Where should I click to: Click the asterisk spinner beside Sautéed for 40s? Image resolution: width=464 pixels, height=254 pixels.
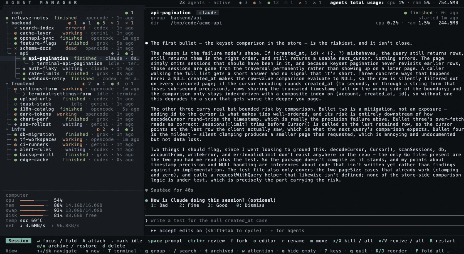coord(147,190)
